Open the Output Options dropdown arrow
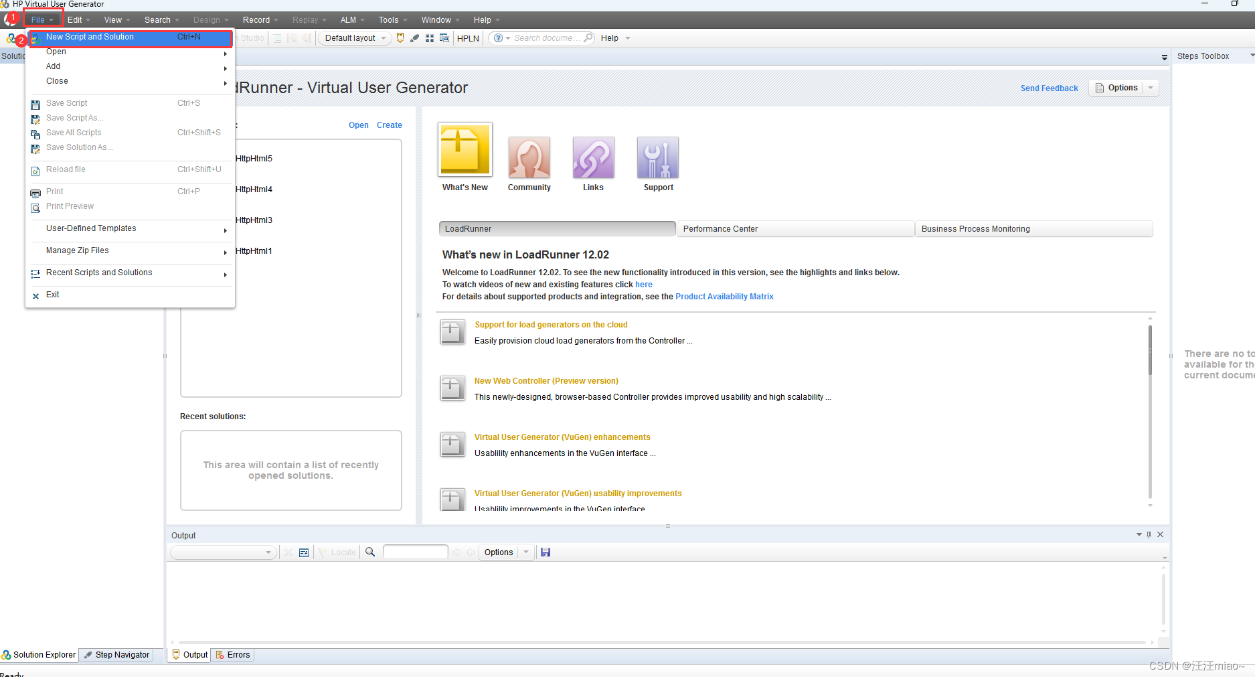The height and width of the screenshot is (677, 1255). (x=526, y=552)
